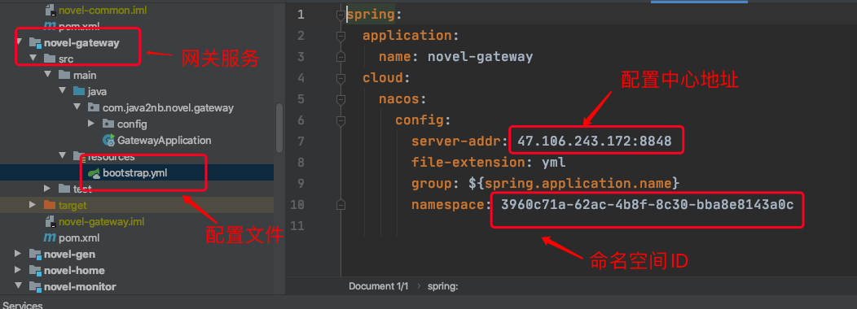Expand the test folder
The width and height of the screenshot is (857, 309).
[x=47, y=189]
